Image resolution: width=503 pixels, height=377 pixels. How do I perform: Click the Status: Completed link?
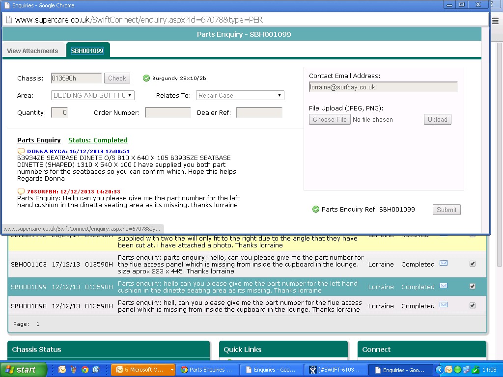point(98,140)
